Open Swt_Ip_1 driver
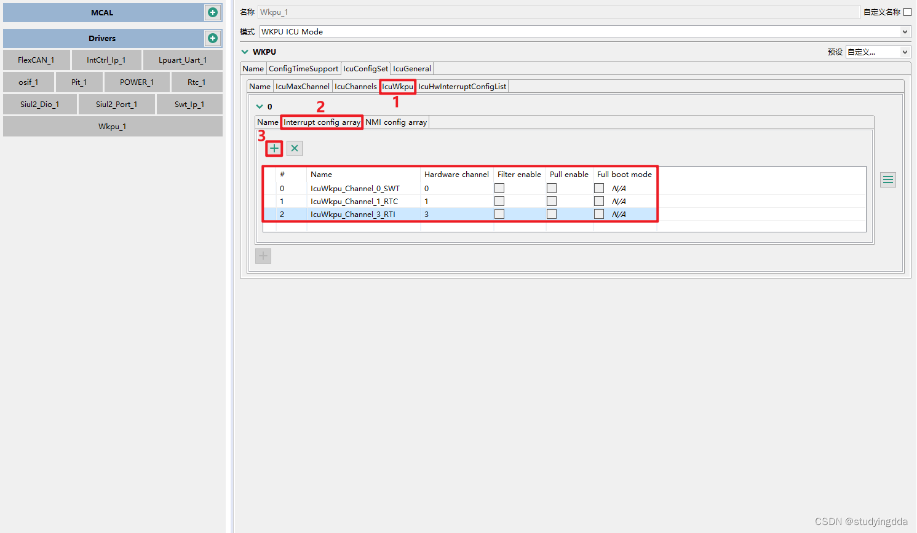Image resolution: width=917 pixels, height=533 pixels. [189, 104]
